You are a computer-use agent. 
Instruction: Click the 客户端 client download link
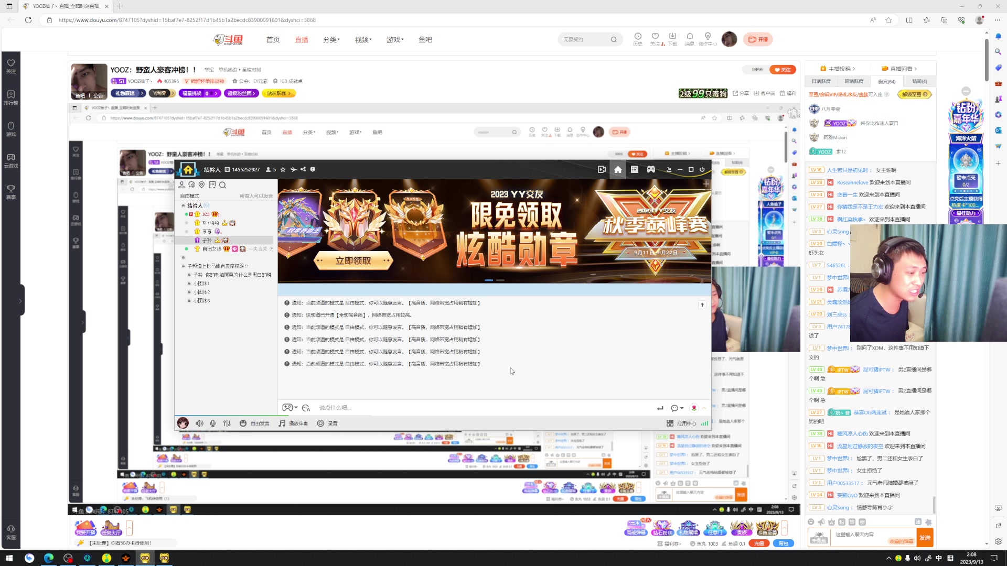pyautogui.click(x=764, y=93)
